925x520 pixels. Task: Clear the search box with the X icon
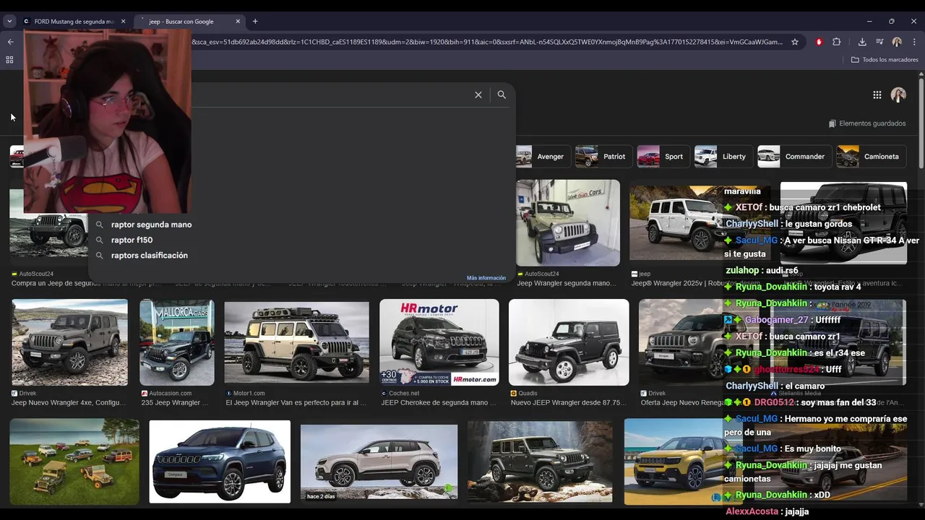(478, 95)
